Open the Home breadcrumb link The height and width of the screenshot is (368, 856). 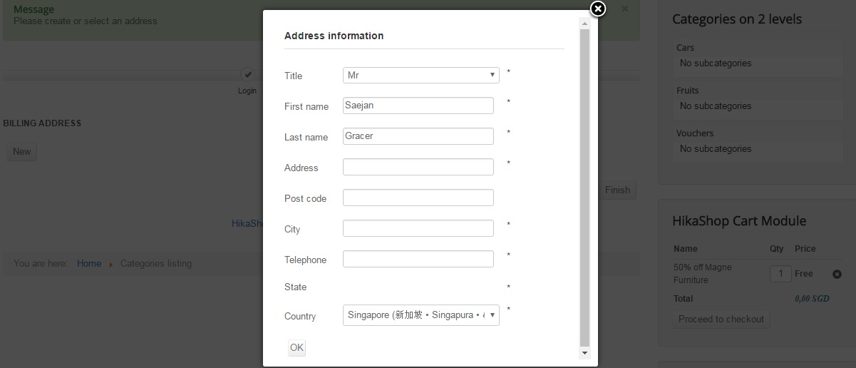(x=89, y=263)
